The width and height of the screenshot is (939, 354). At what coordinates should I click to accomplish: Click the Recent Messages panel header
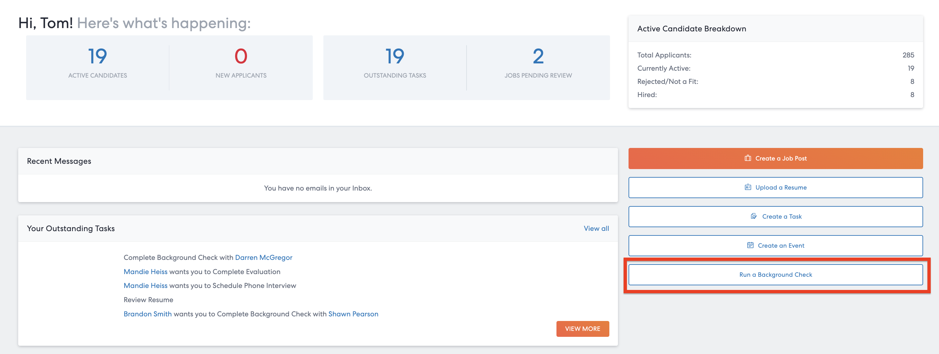59,161
